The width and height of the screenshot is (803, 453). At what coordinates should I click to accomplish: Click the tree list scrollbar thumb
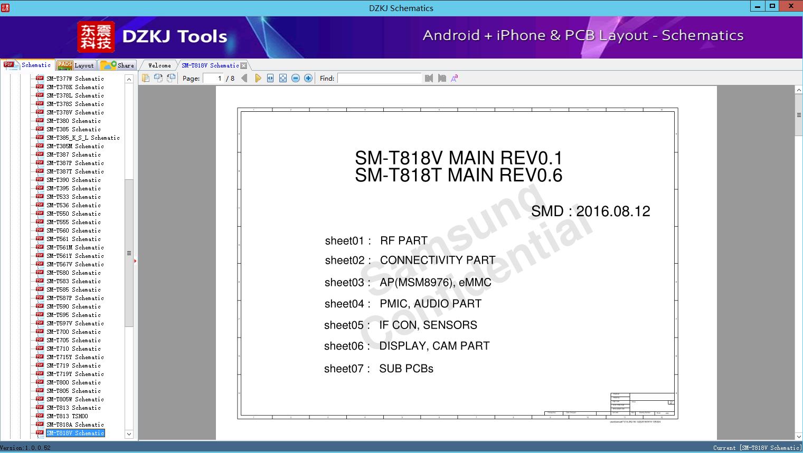coord(129,253)
